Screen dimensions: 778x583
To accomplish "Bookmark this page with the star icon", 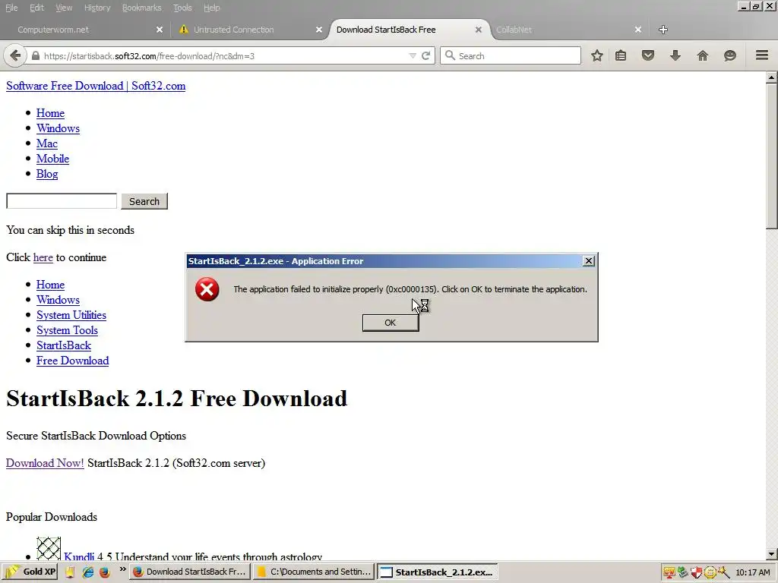I will (x=597, y=55).
